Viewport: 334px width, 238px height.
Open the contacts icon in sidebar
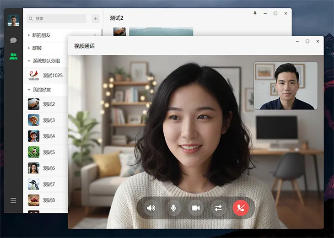pos(13,56)
